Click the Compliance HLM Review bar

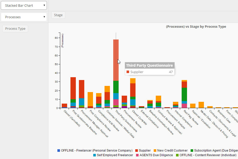[99, 101]
